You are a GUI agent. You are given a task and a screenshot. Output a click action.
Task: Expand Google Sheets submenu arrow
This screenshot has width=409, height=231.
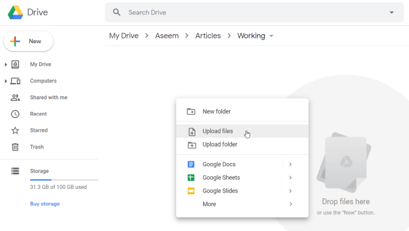291,177
